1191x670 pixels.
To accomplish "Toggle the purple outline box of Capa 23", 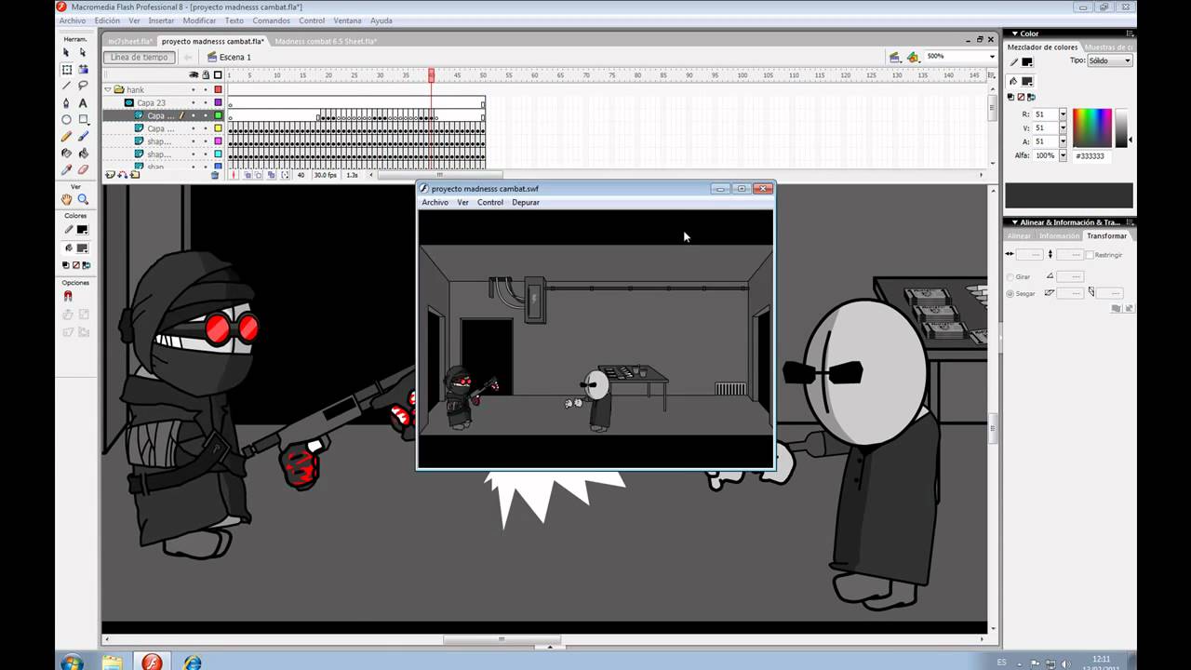I will (218, 103).
